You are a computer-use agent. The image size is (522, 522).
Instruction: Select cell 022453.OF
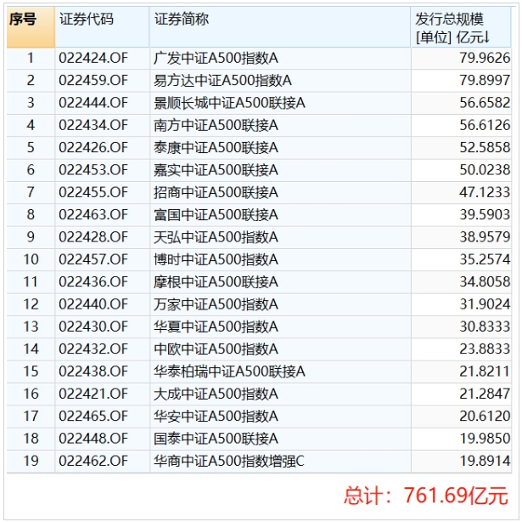[x=102, y=170]
